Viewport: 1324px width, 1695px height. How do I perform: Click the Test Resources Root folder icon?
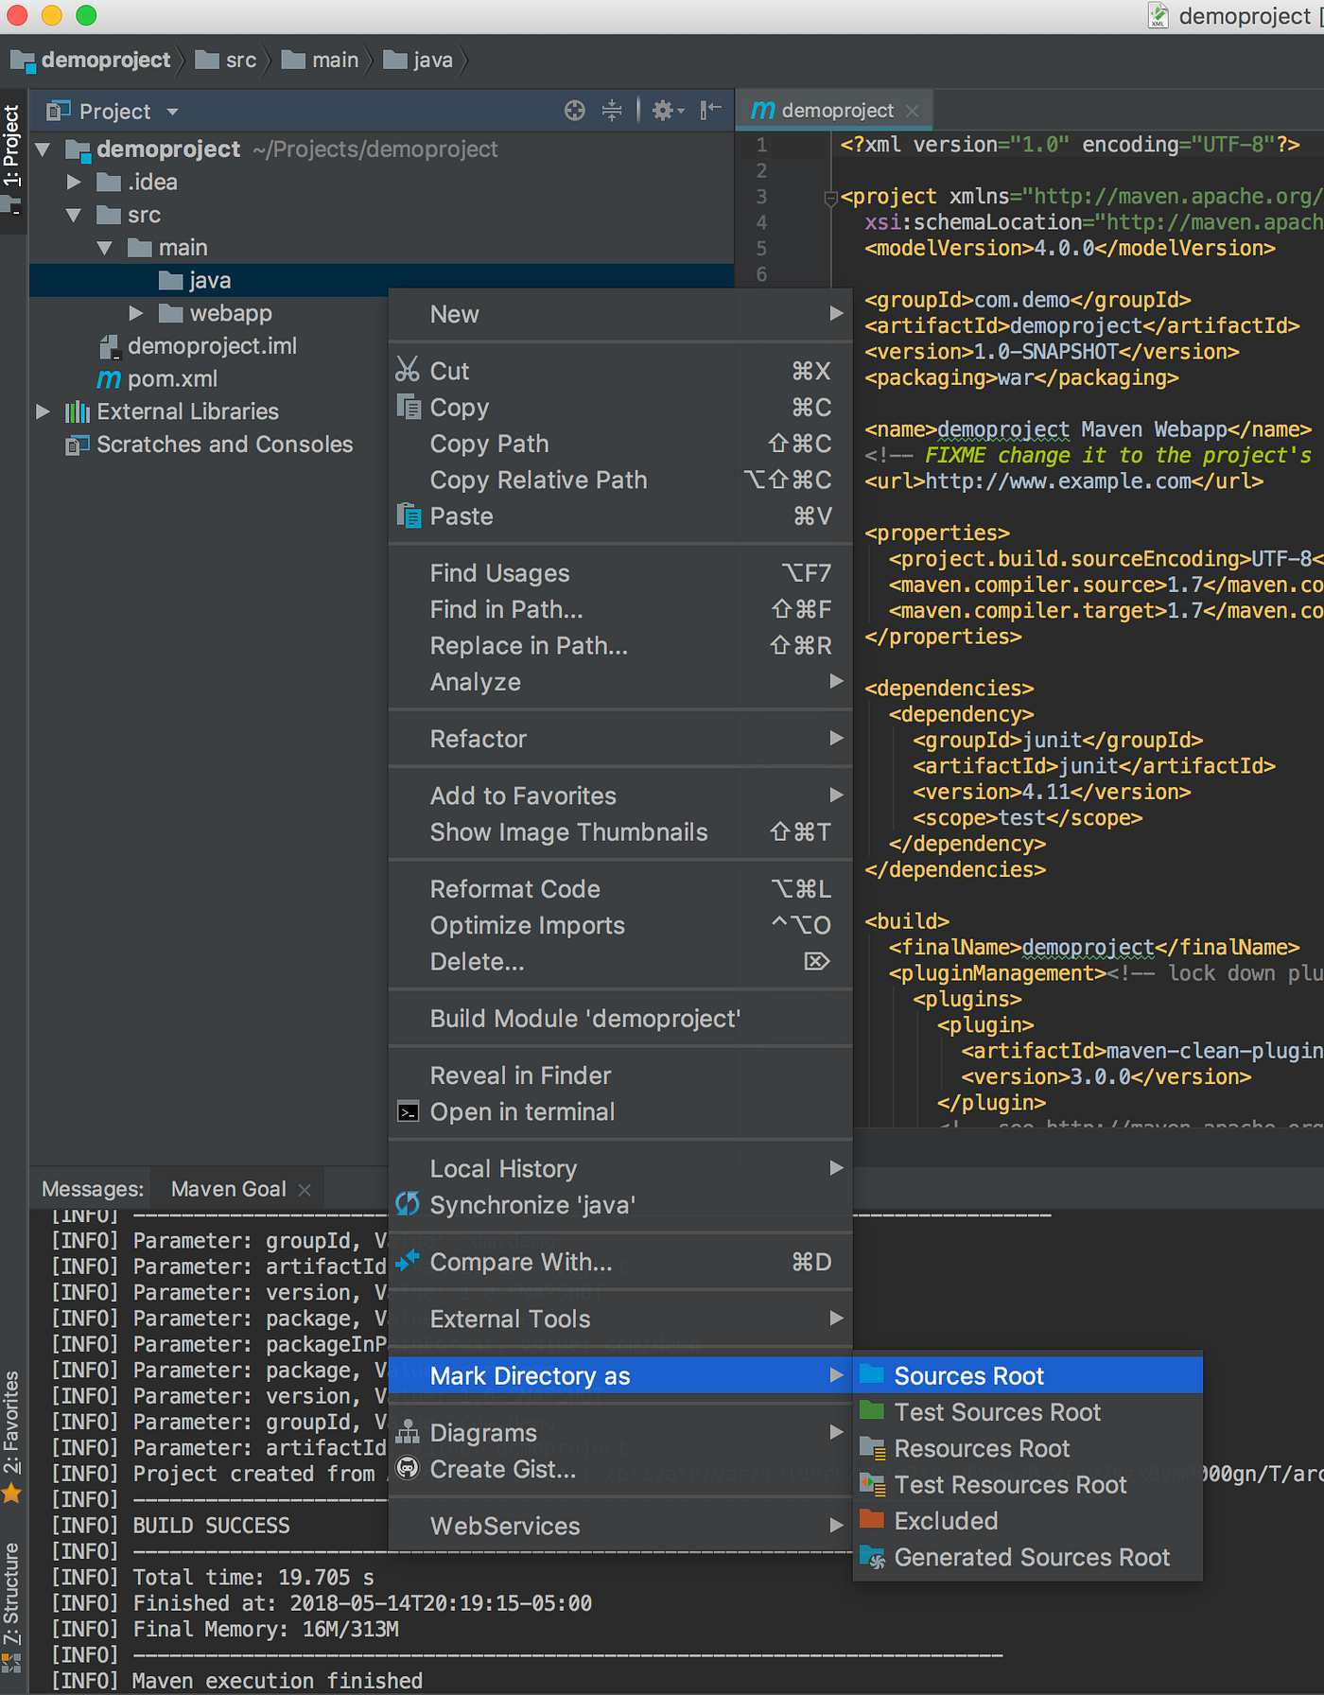click(x=873, y=1484)
